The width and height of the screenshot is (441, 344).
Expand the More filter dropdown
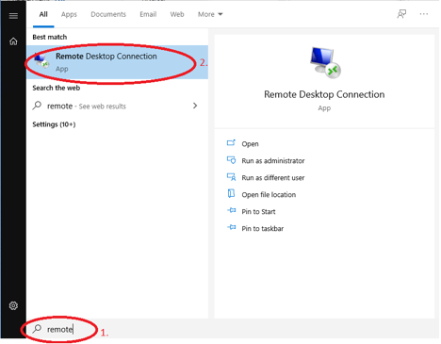[x=210, y=14]
